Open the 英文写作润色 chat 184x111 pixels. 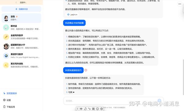click(21, 65)
